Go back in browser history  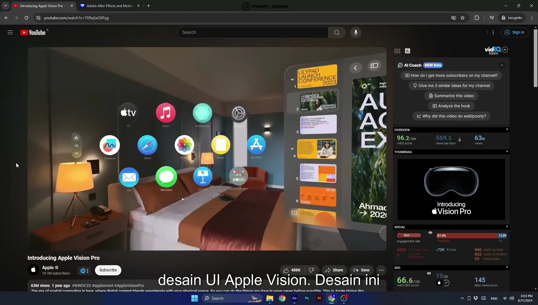point(6,18)
